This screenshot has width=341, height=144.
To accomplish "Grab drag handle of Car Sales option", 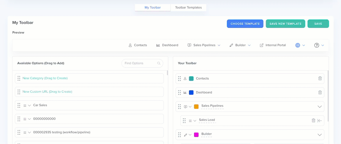I will point(19,105).
